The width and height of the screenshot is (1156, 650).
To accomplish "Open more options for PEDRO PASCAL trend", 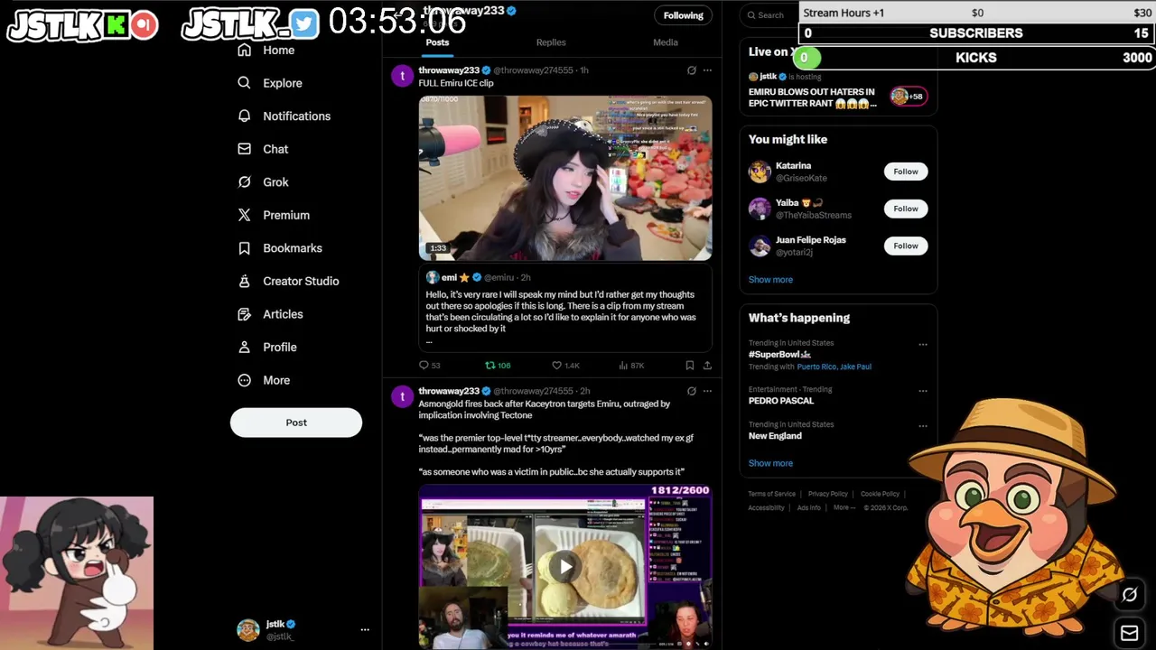I will coord(922,391).
